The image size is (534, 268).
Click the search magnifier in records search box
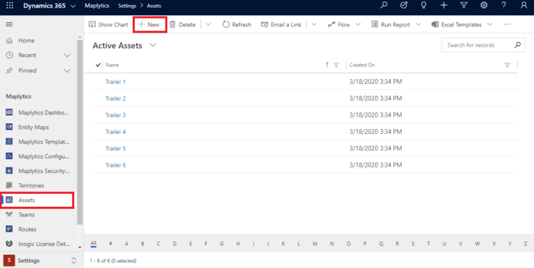517,45
